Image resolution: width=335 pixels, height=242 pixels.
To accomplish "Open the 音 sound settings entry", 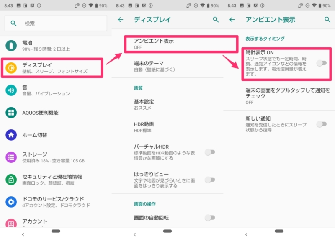I will click(56, 90).
